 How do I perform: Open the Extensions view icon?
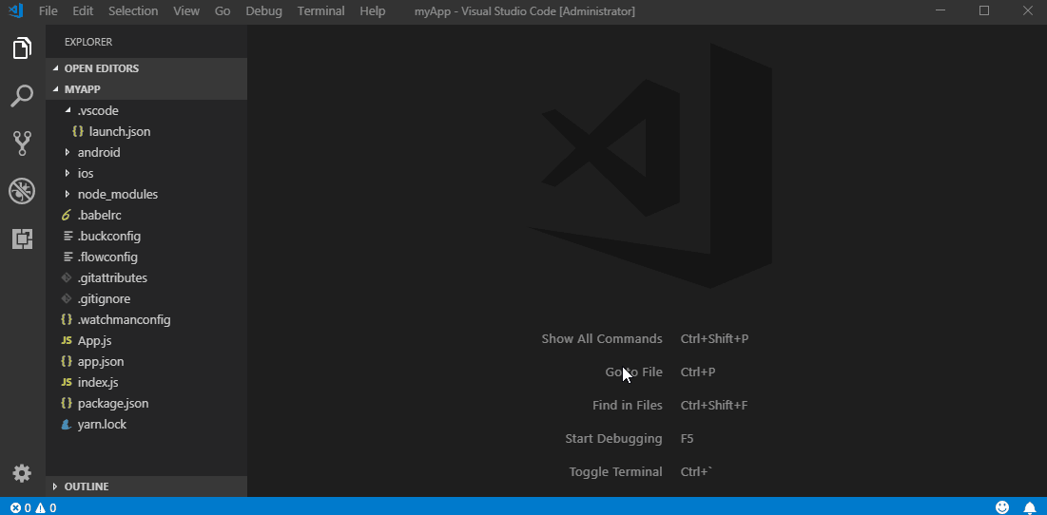pyautogui.click(x=22, y=238)
